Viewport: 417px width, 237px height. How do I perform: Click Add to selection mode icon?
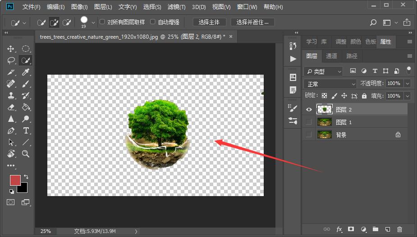point(54,22)
